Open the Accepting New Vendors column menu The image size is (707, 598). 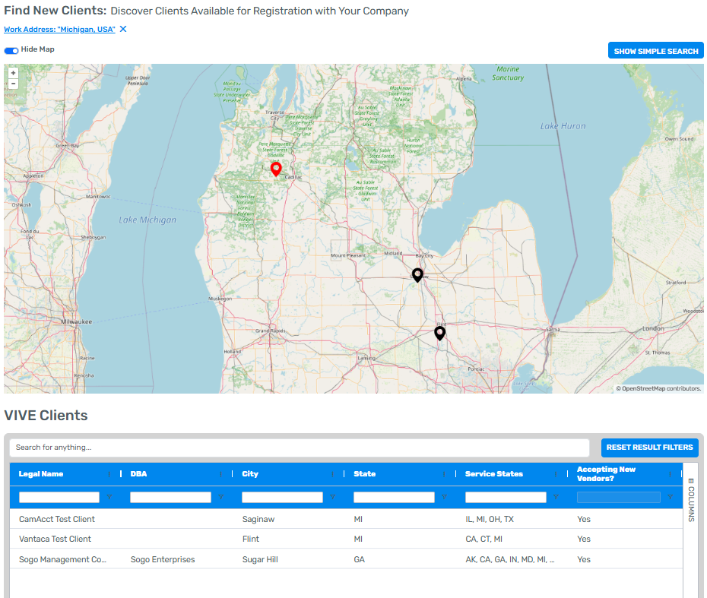pos(670,474)
